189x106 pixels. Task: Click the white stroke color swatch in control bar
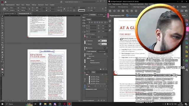[x=82, y=11]
